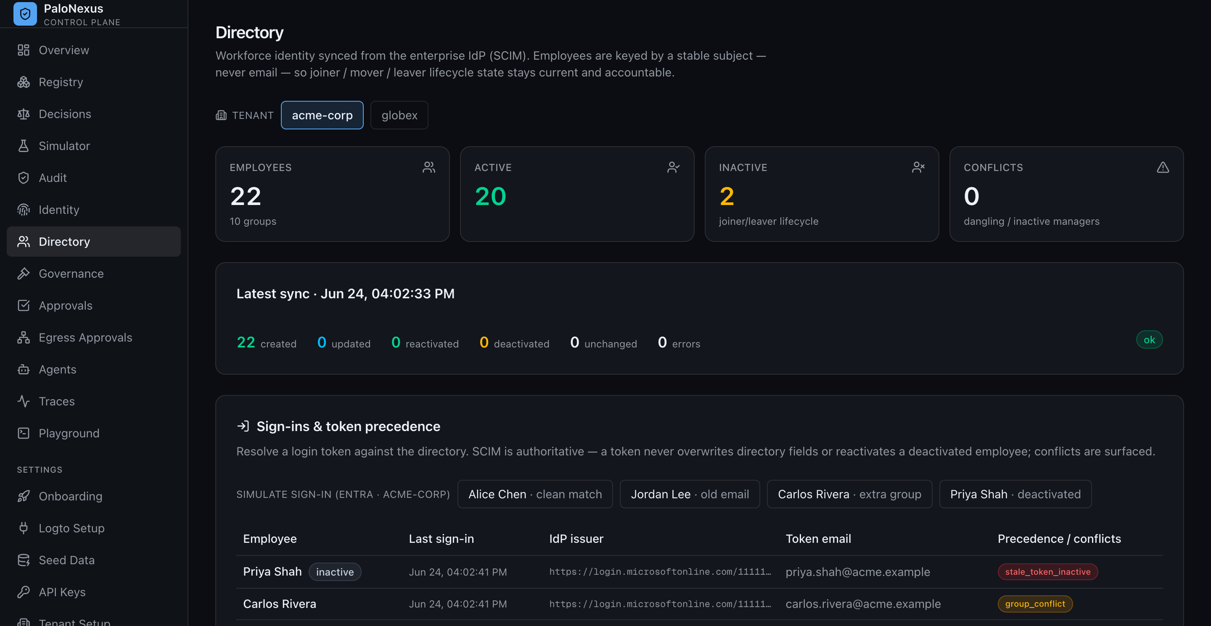Simulate Jordan Lee old email sign-in

pyautogui.click(x=690, y=494)
